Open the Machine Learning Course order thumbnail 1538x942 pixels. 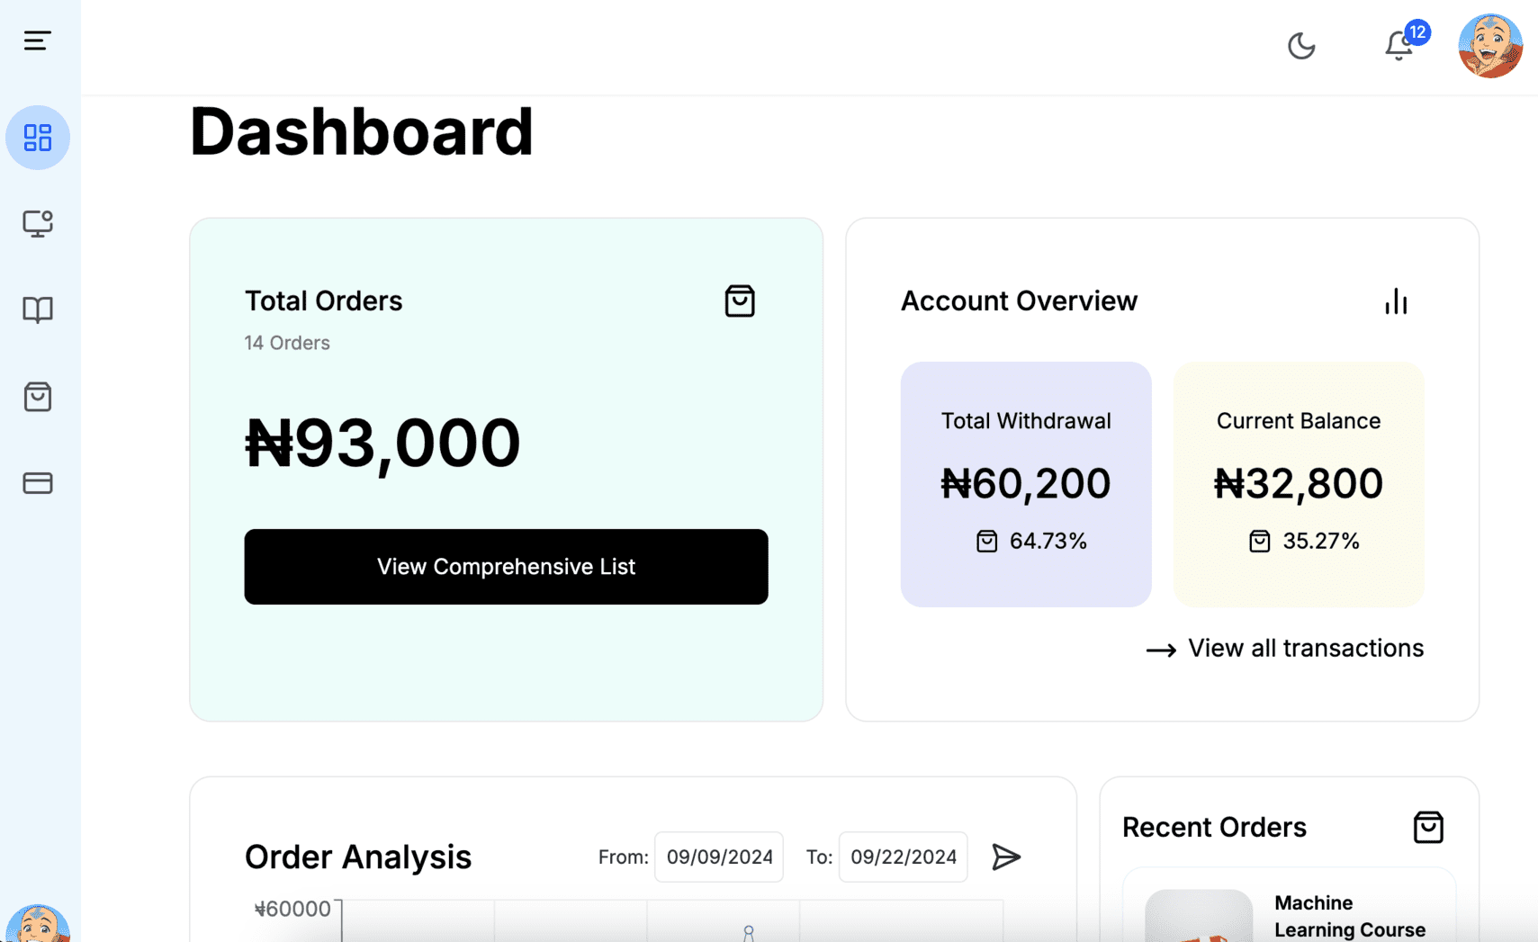(x=1199, y=916)
